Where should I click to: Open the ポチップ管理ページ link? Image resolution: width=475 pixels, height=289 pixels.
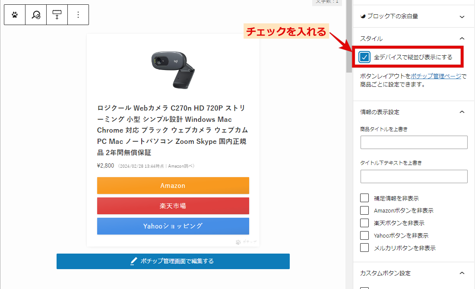point(436,76)
